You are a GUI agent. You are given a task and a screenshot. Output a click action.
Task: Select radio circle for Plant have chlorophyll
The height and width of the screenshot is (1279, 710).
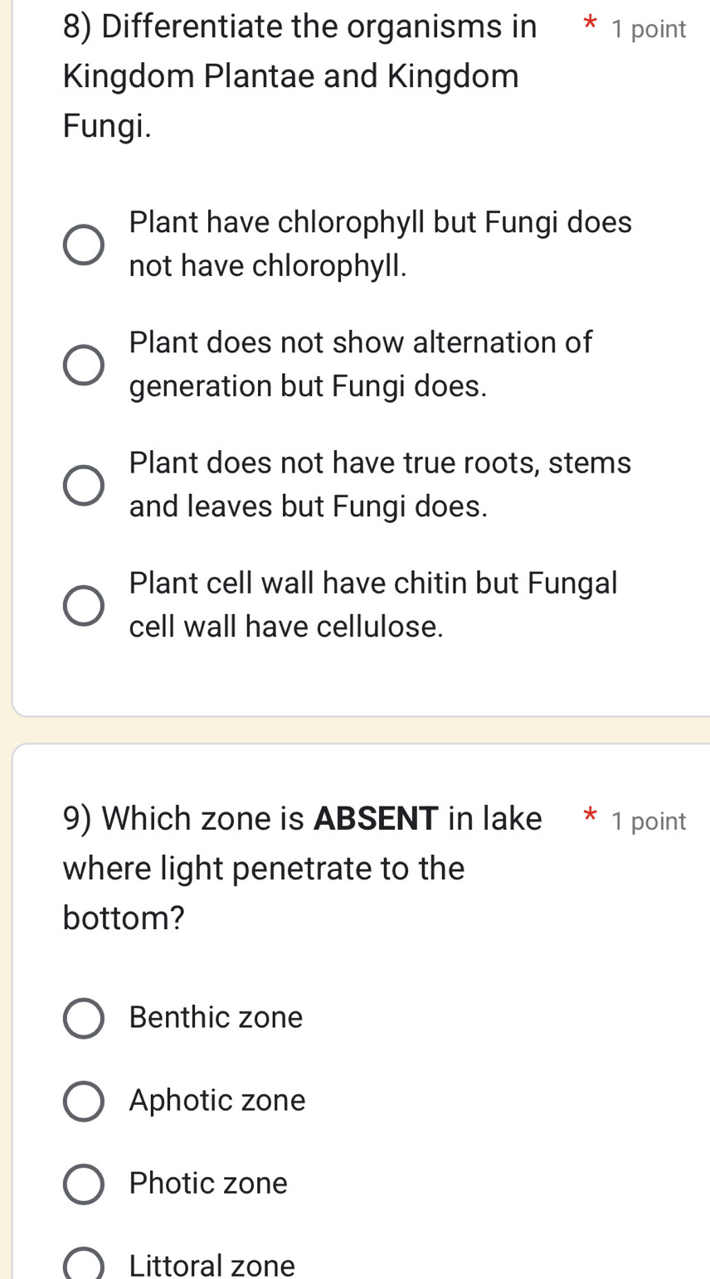[x=84, y=245]
